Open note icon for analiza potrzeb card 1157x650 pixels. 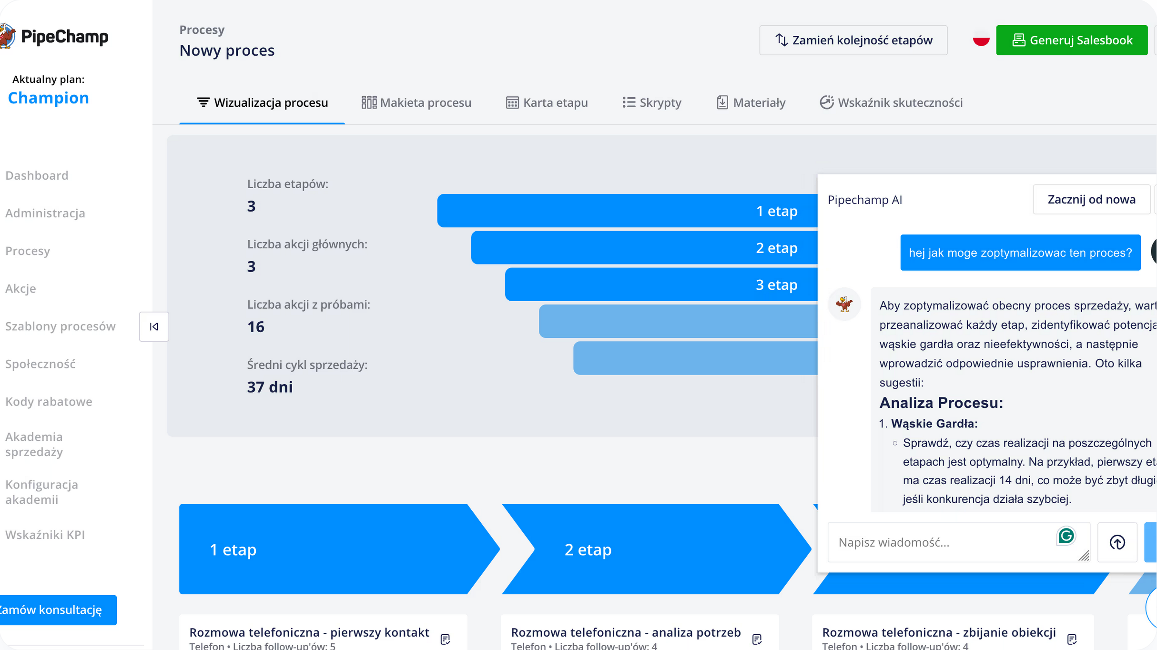[757, 639]
